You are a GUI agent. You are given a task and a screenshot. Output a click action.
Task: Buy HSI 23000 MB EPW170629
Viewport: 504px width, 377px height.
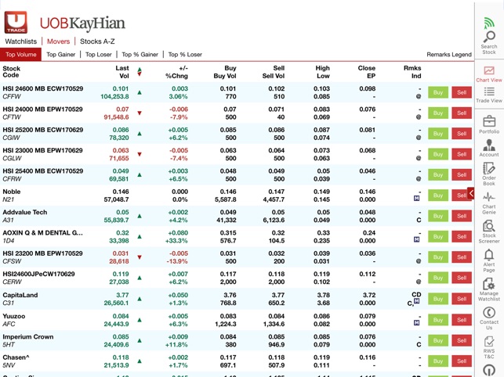pyautogui.click(x=438, y=154)
